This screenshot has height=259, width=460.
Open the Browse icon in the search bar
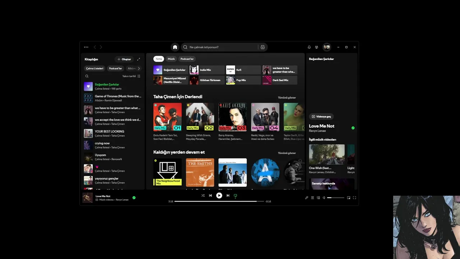pyautogui.click(x=263, y=47)
